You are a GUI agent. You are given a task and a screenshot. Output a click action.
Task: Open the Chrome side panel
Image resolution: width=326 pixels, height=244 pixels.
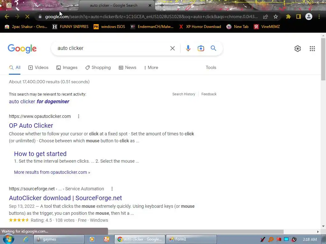pos(299,17)
